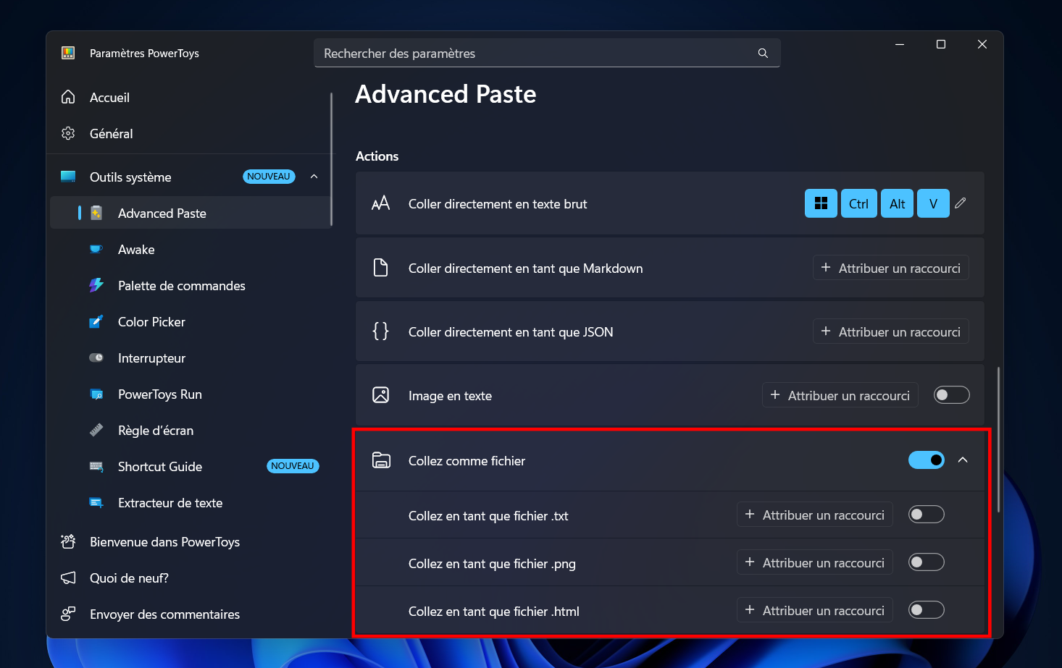Click the Rechercher des paramètres search field

[x=547, y=53]
